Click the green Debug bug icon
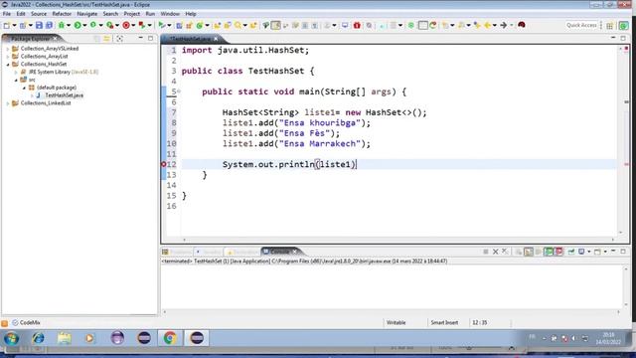Viewport: 636px width, 358px height. coord(62,25)
